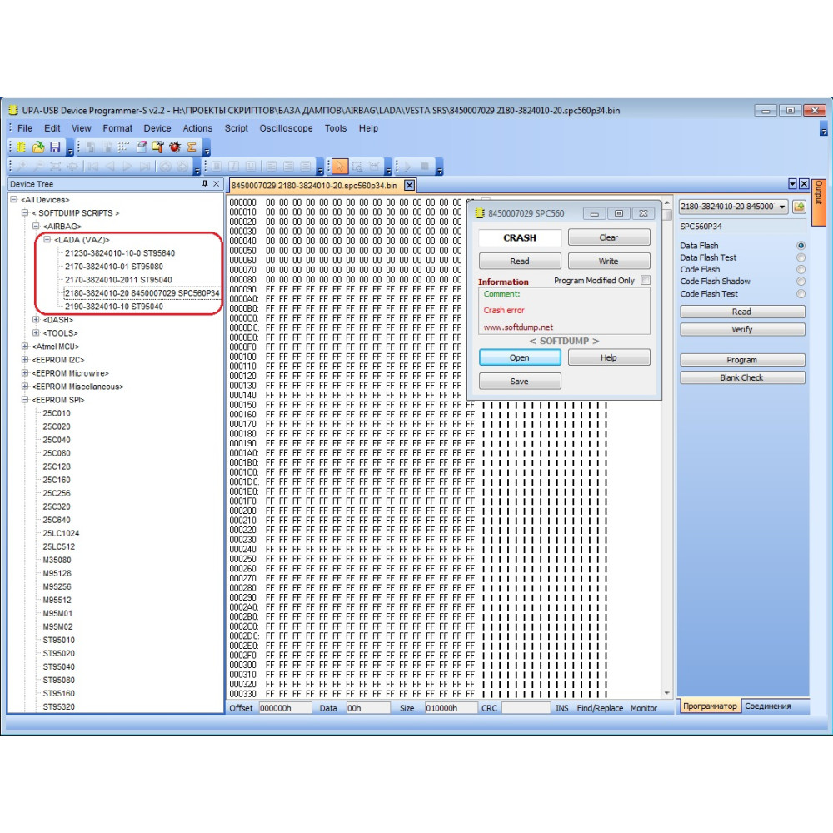The height and width of the screenshot is (833, 833).
Task: Click the Offset value field
Action: tap(285, 708)
